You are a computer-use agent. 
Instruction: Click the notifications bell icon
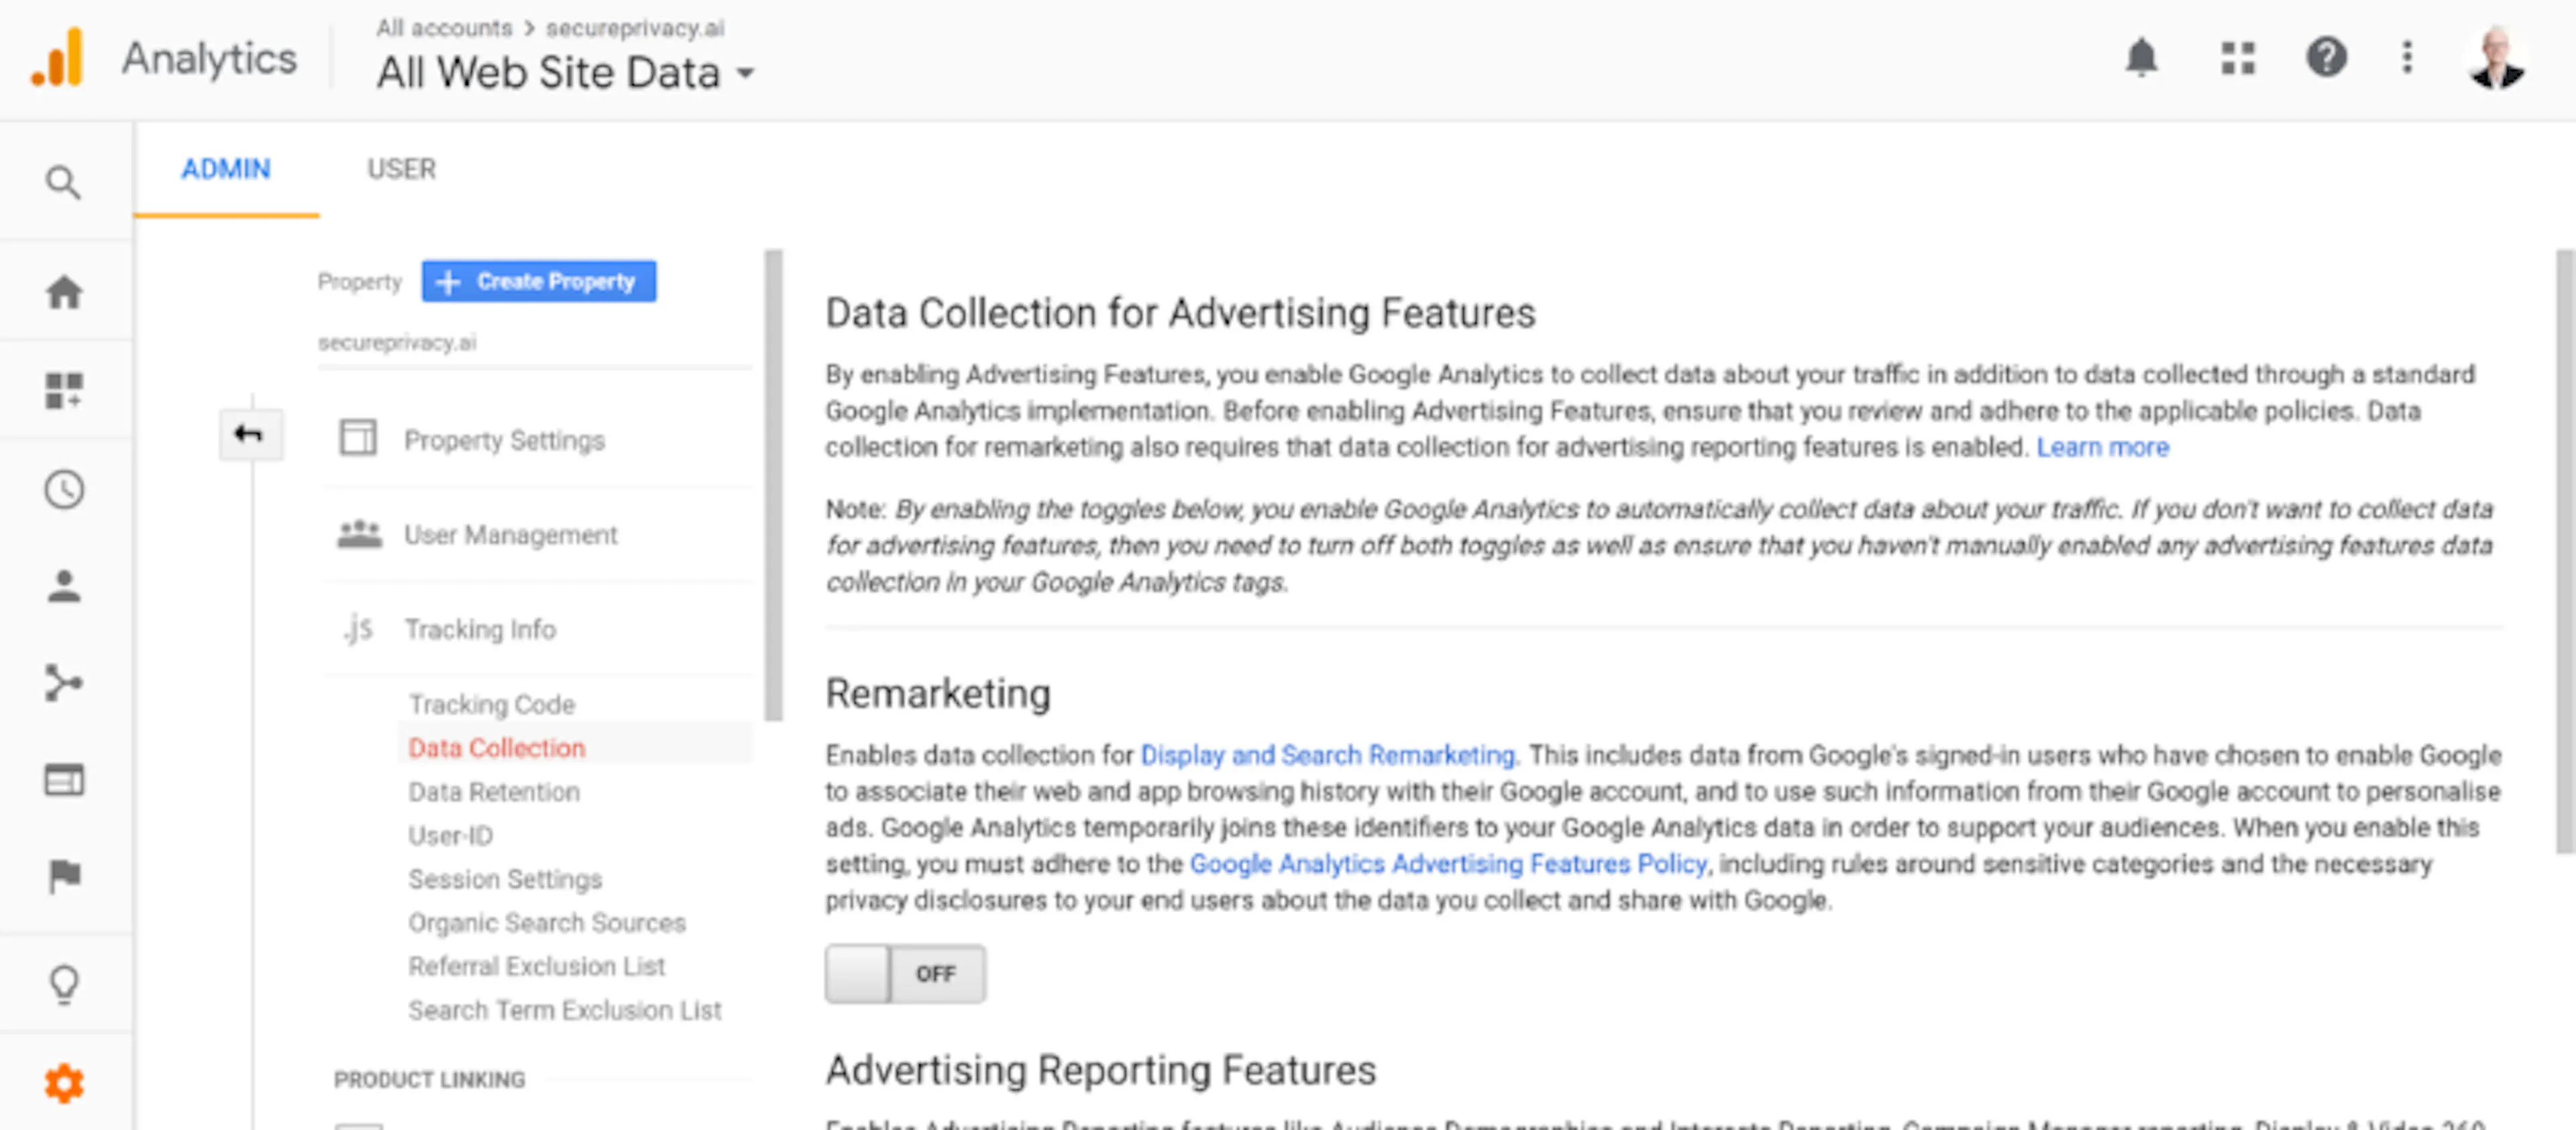(2141, 58)
